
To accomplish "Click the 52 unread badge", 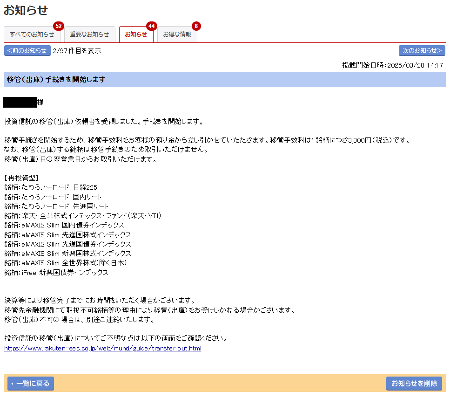I will [x=59, y=26].
